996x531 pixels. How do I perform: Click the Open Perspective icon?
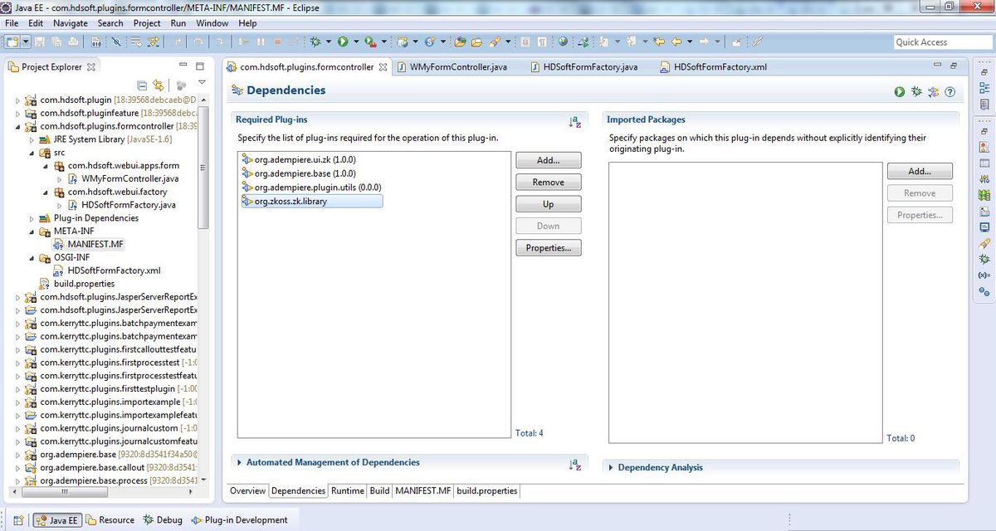(x=18, y=520)
